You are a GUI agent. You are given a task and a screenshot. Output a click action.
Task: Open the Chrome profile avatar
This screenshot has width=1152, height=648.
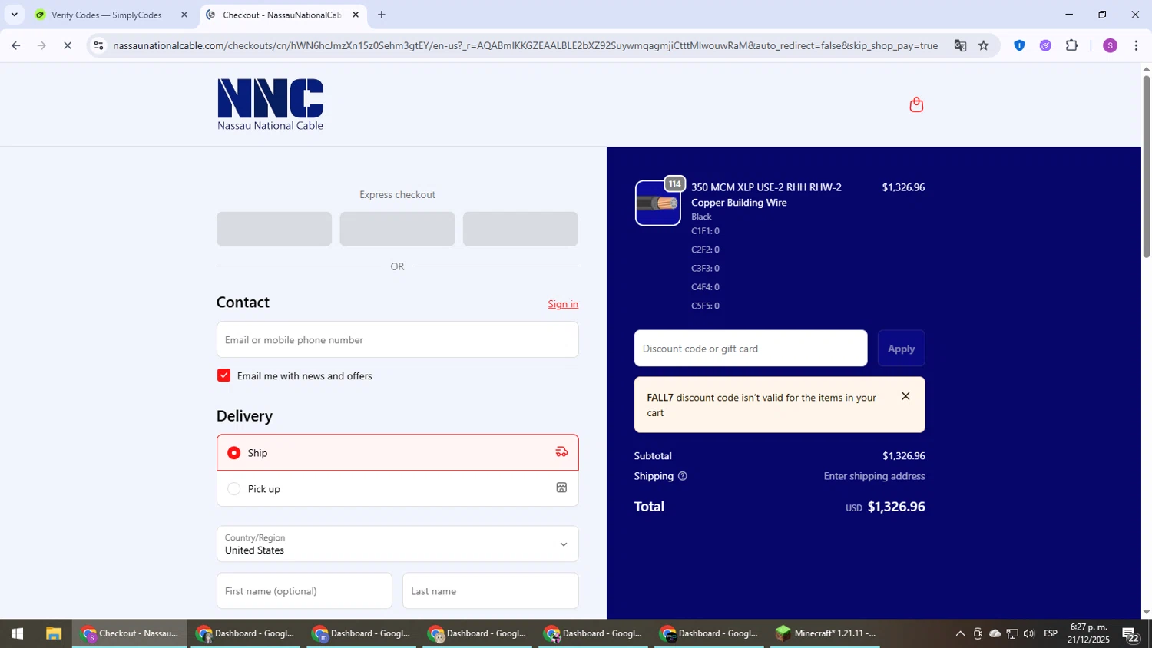click(x=1110, y=45)
